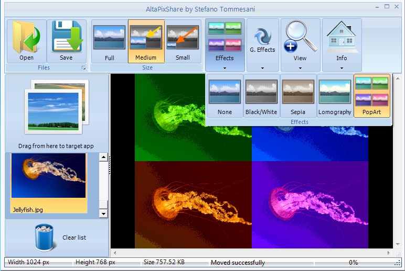Click the Drag from here image stack
This screenshot has width=405, height=271.
(57, 106)
